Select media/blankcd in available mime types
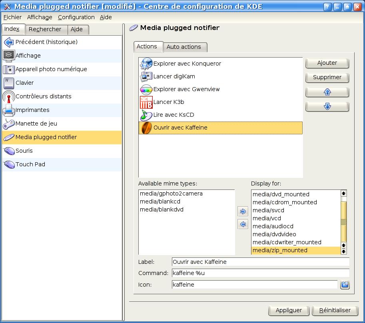365x323 pixels. tap(160, 201)
